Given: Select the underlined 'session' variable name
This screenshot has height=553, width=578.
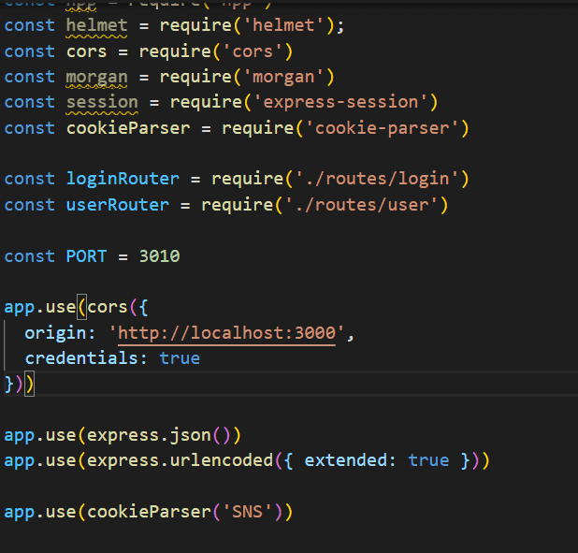Looking at the screenshot, I should pyautogui.click(x=102, y=101).
